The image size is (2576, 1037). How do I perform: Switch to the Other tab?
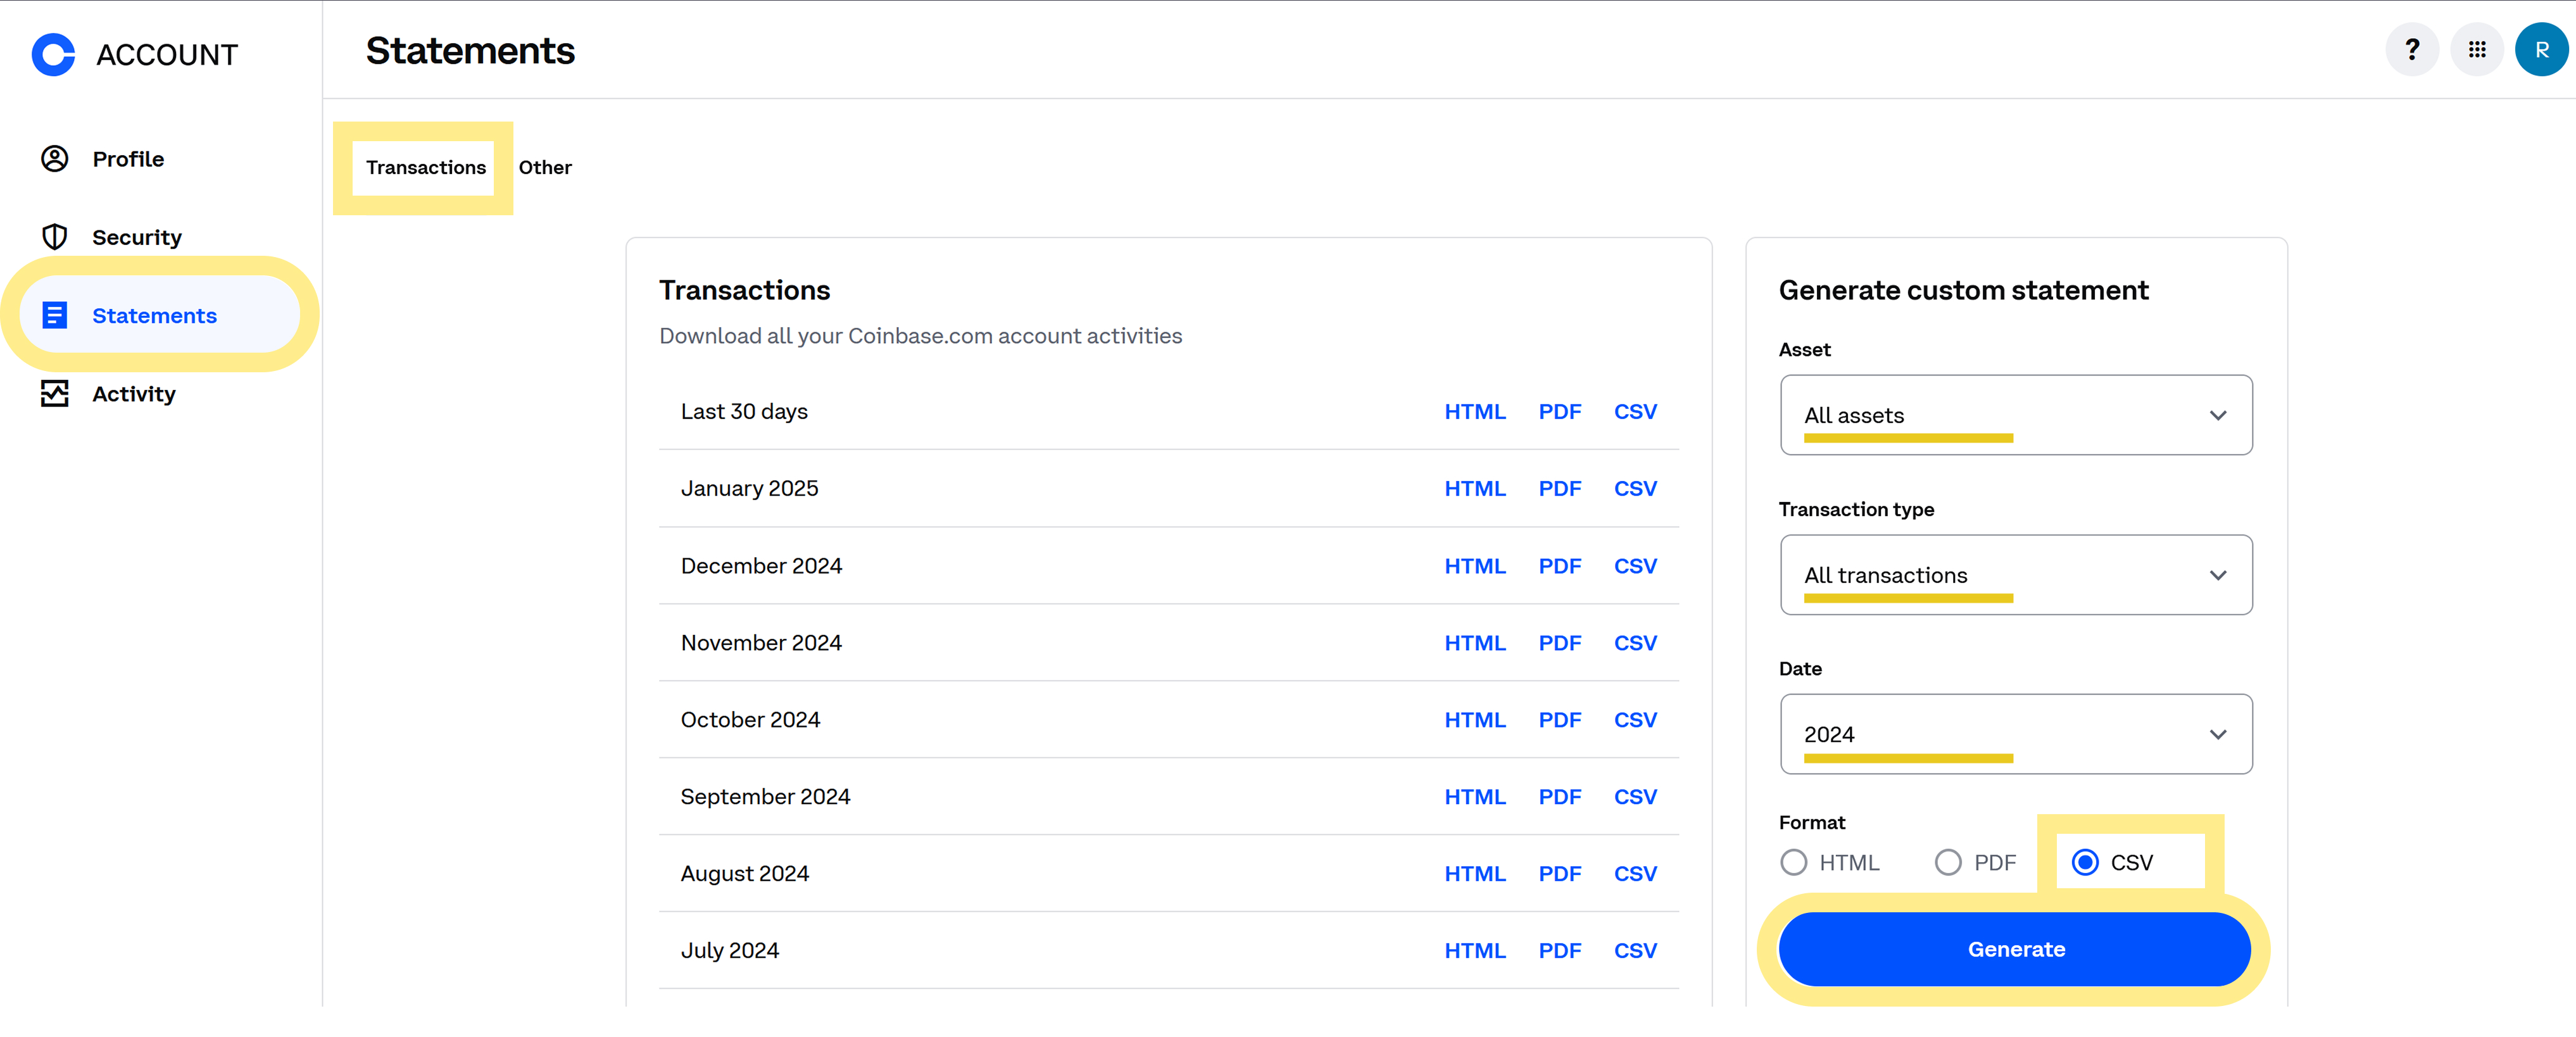pyautogui.click(x=545, y=167)
